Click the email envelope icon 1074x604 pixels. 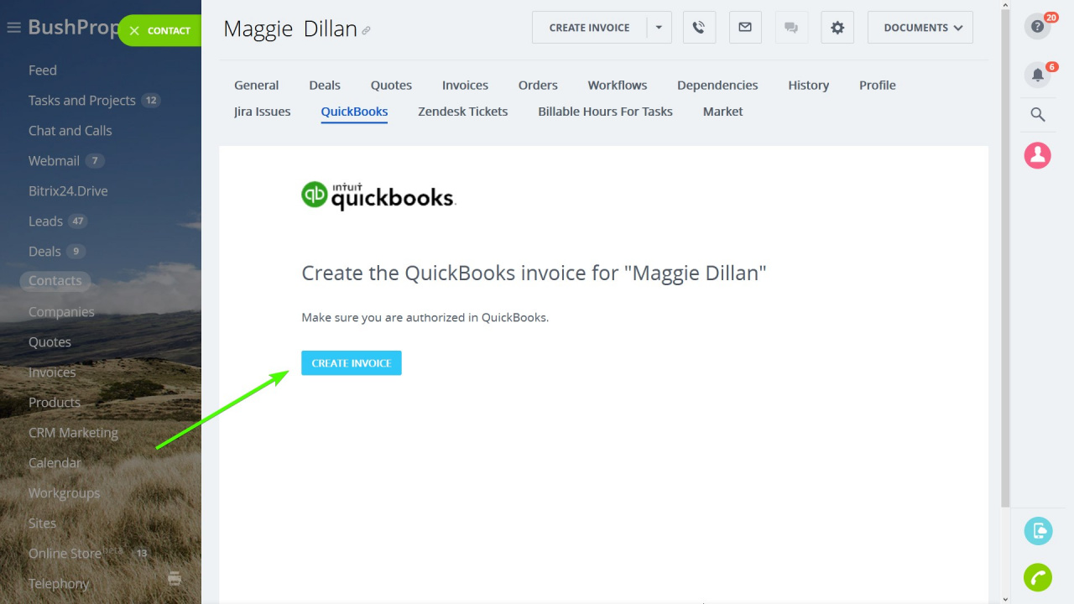pos(745,28)
